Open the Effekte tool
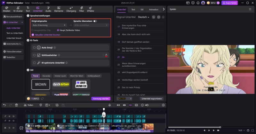This screenshot has height=134, width=256. [x=91, y=9]
